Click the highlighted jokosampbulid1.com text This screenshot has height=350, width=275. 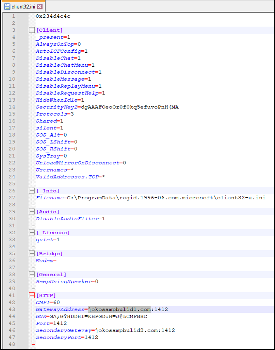119,309
